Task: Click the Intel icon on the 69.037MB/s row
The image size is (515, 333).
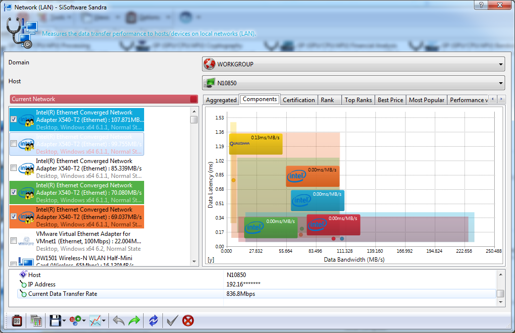Action: click(x=26, y=217)
